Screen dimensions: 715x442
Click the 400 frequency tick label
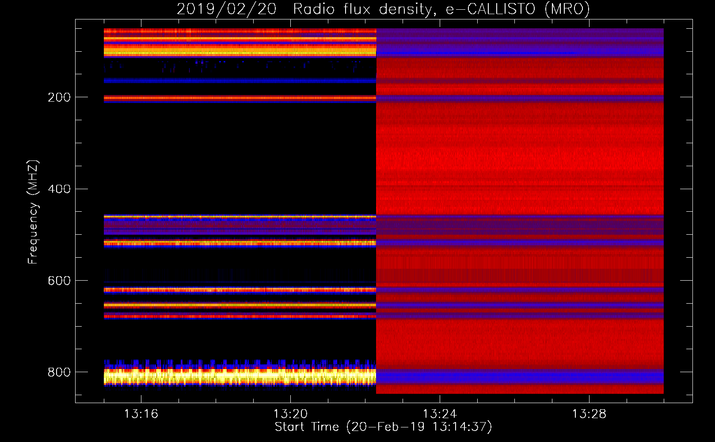coord(59,189)
